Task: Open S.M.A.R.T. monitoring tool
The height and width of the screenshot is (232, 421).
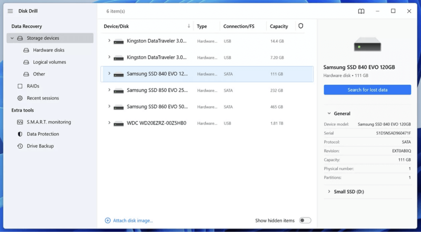Action: (49, 122)
